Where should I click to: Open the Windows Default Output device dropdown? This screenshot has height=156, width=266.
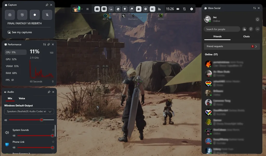29,111
